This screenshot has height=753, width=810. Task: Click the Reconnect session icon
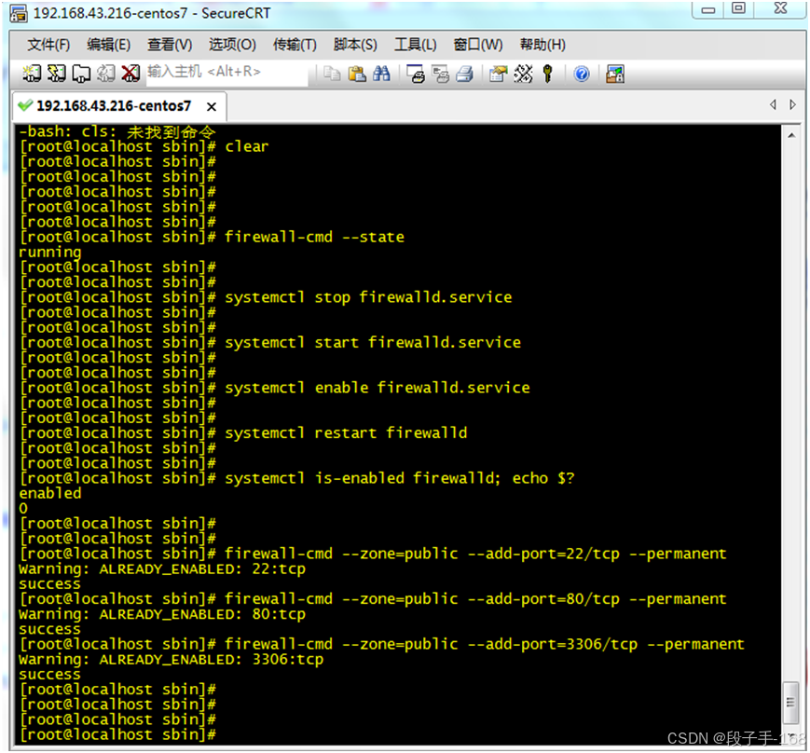point(106,74)
